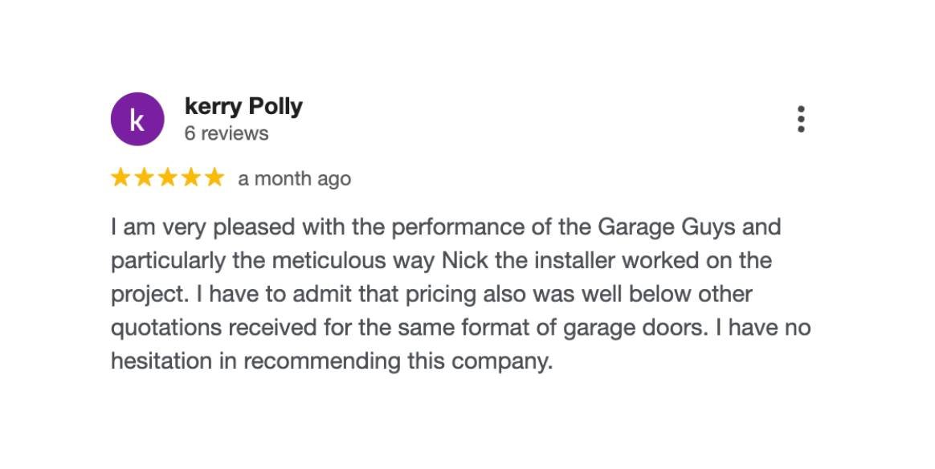Select the fifth (last) rating star
The image size is (935, 469).
pyautogui.click(x=214, y=177)
